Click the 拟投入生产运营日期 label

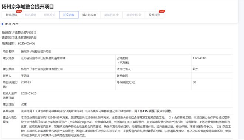click(10, 96)
